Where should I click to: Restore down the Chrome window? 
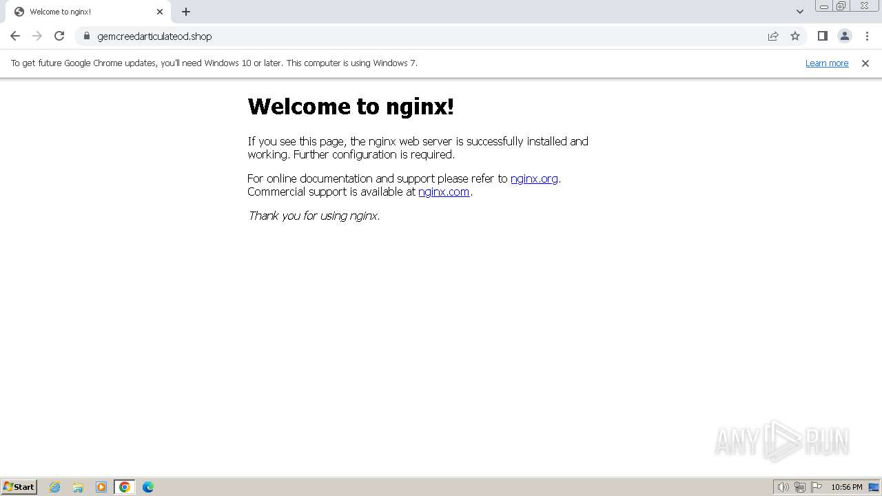tap(841, 6)
